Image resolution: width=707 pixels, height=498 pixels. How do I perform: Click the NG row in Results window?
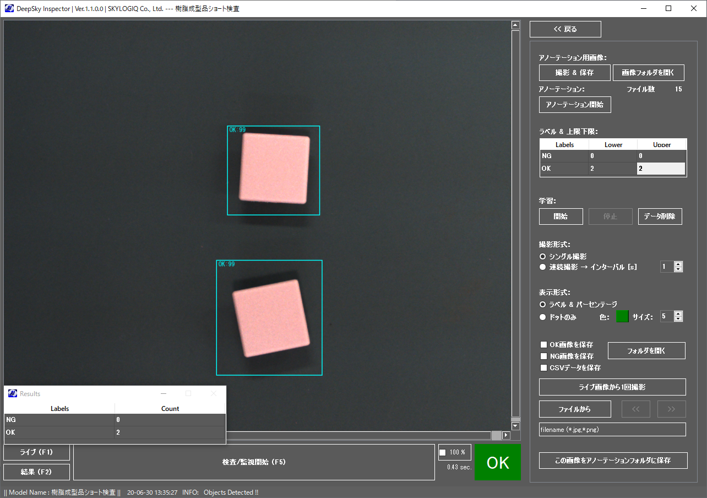115,420
